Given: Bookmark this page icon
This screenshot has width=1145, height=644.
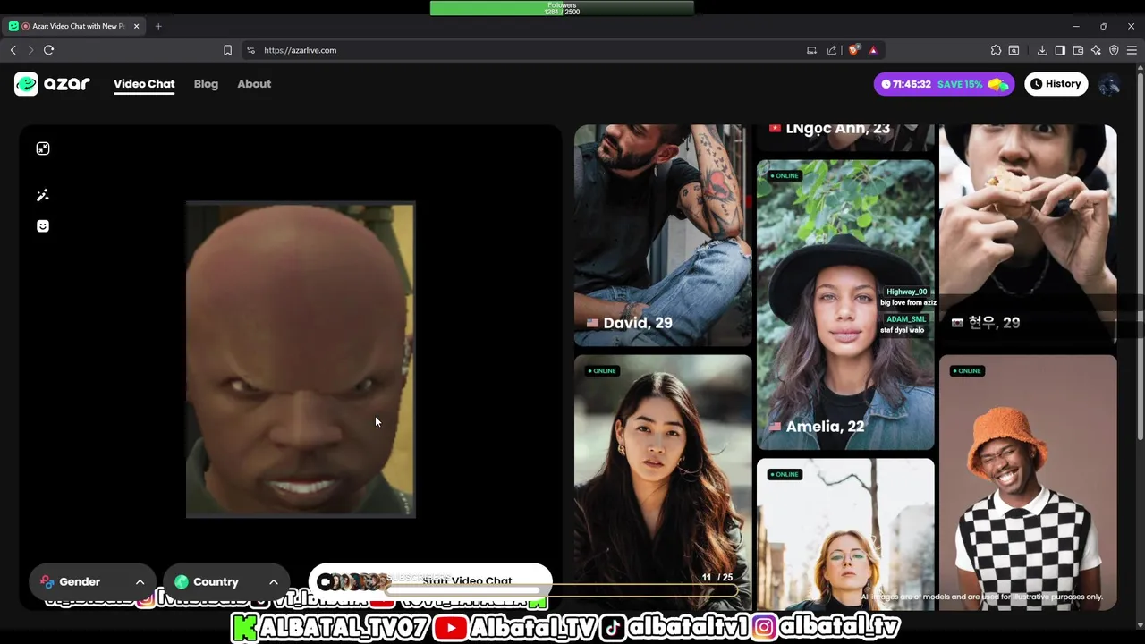Looking at the screenshot, I should click(x=227, y=50).
